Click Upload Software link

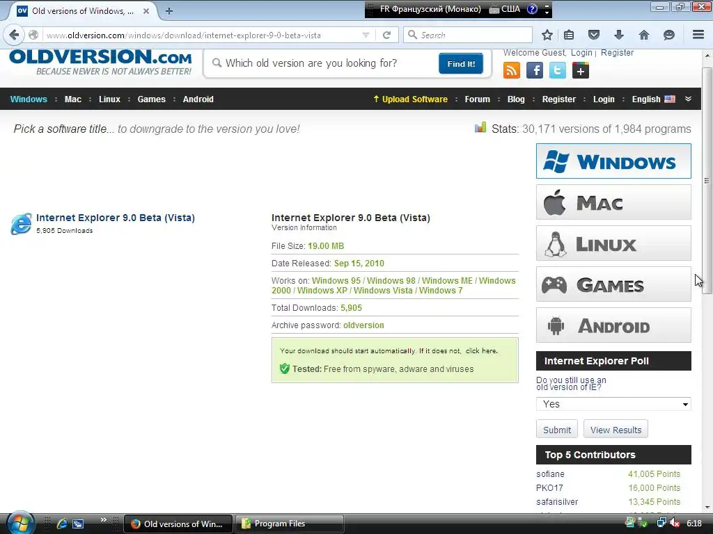(x=411, y=99)
